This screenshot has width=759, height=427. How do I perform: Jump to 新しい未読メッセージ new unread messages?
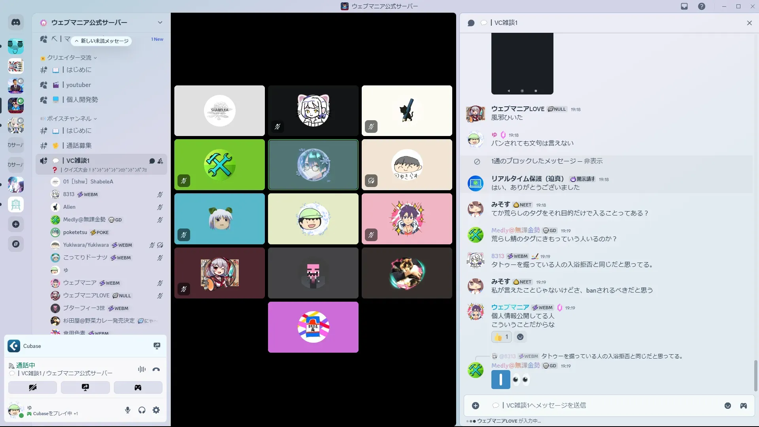pos(102,41)
